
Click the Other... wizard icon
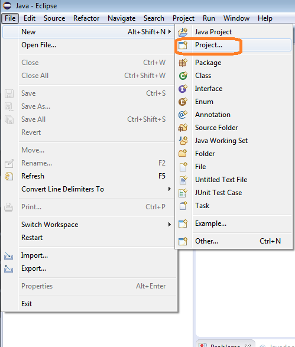click(183, 241)
